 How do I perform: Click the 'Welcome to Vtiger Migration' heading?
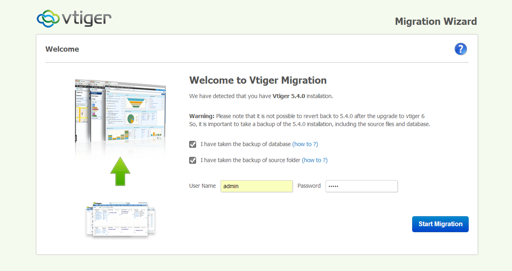(x=258, y=80)
